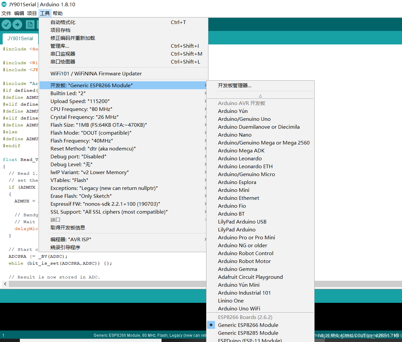Click the Upload arrow toolbar icon
The width and height of the screenshot is (402, 342).
tap(17, 25)
